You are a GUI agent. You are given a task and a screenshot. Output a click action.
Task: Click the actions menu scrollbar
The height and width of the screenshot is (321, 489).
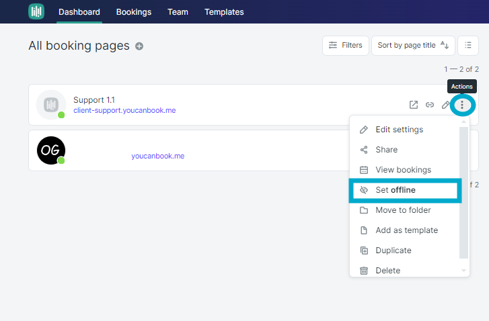[463, 193]
